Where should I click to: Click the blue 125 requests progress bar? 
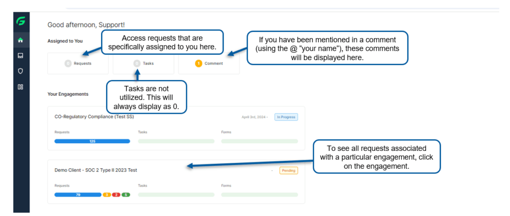[x=92, y=142]
